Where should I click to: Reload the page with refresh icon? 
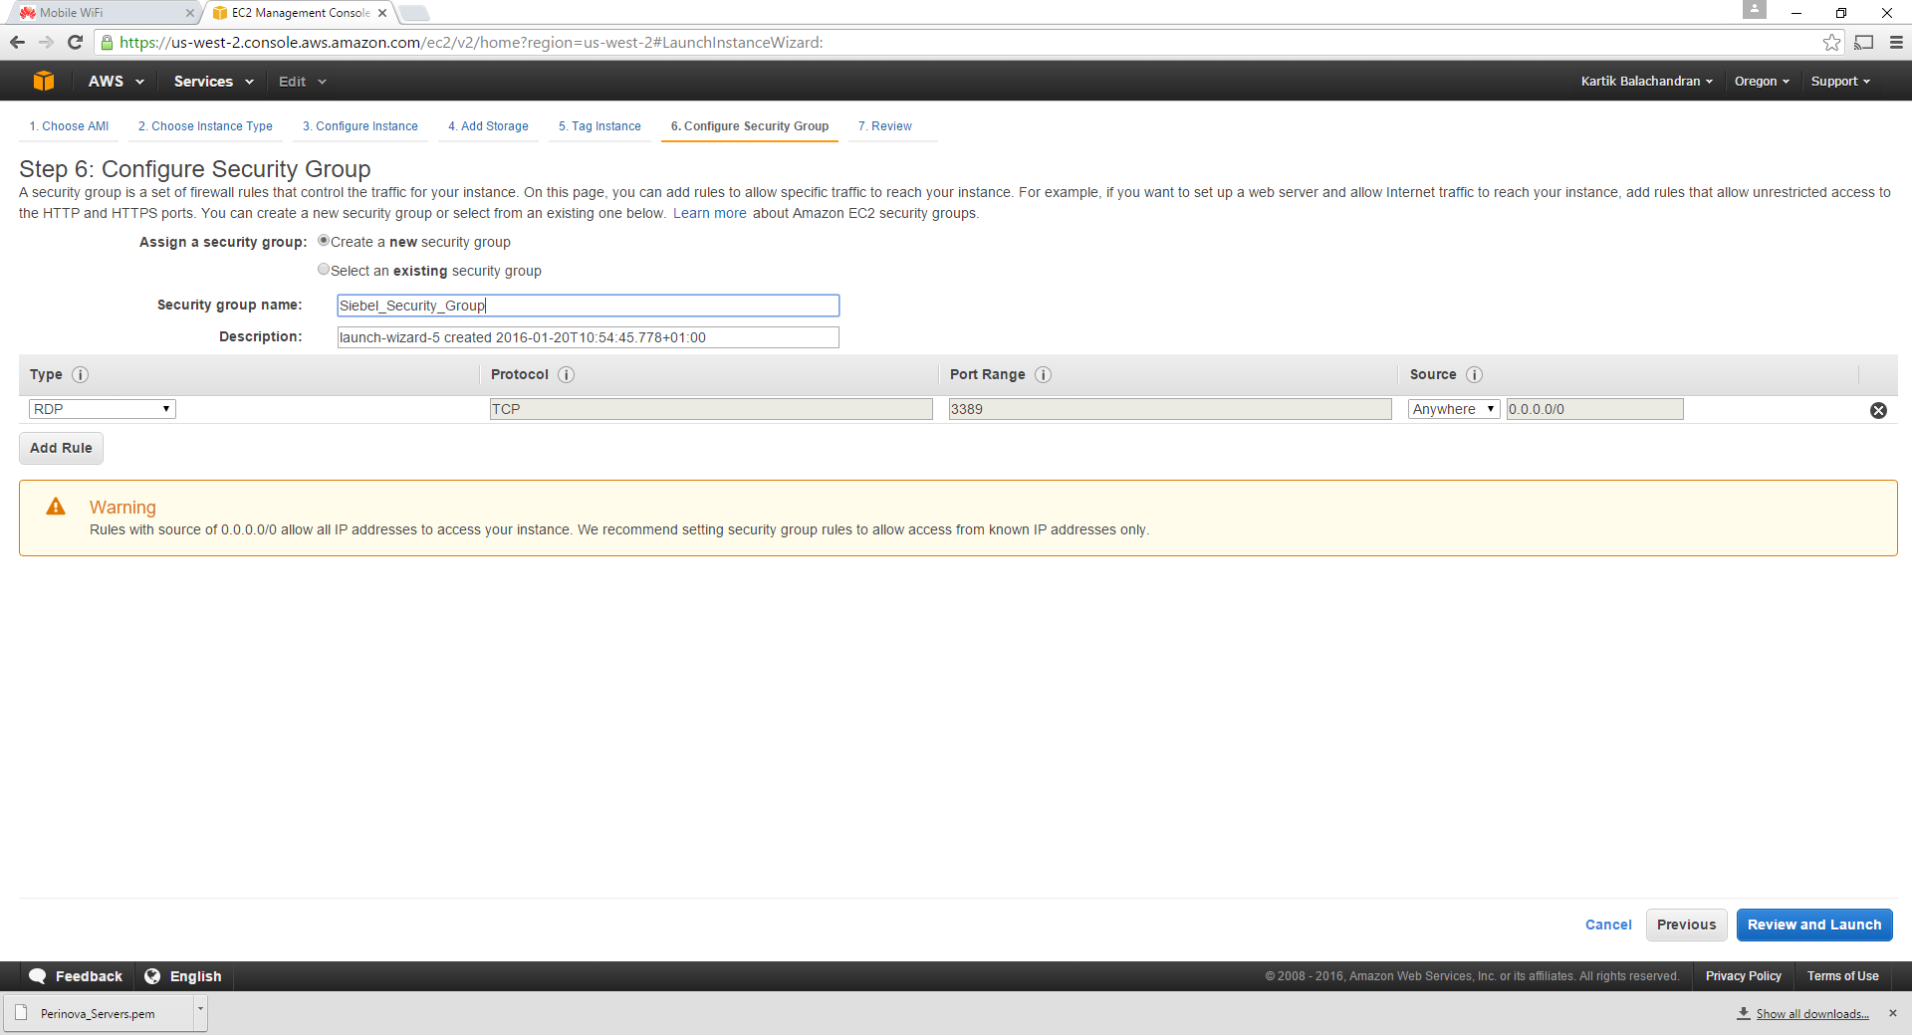tap(75, 42)
